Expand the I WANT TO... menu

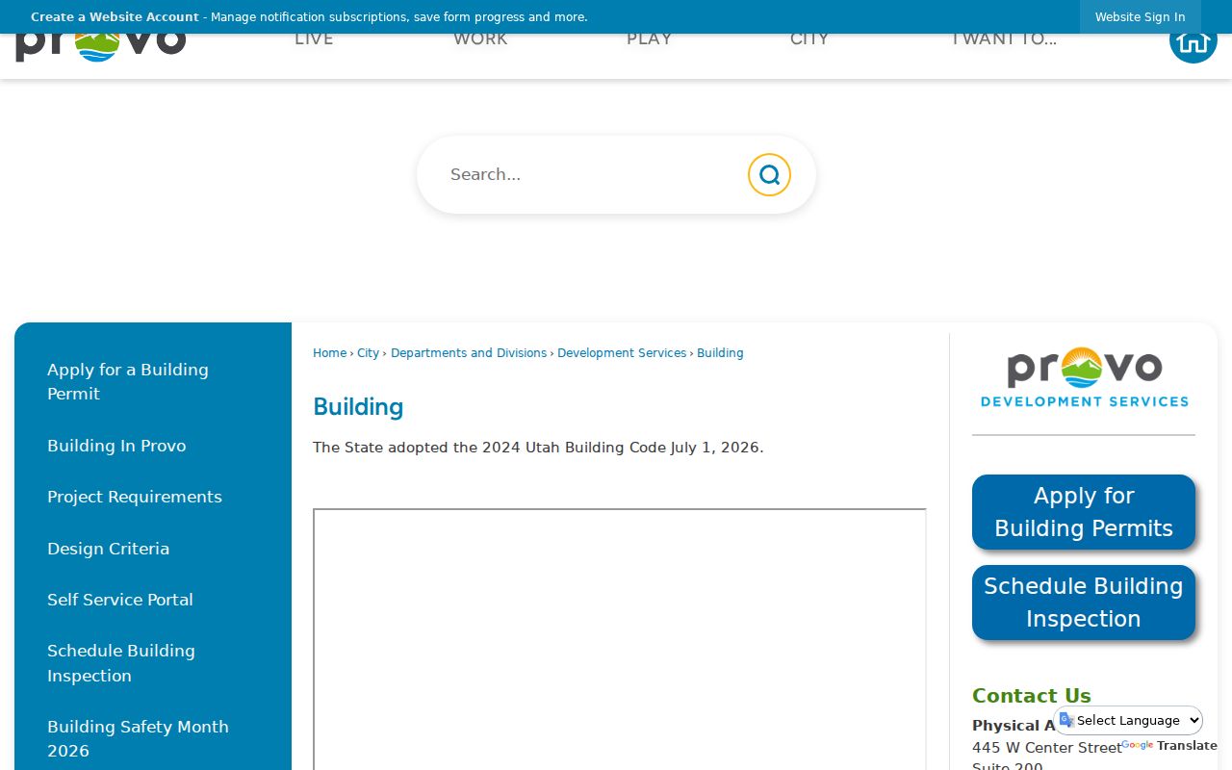click(1003, 40)
